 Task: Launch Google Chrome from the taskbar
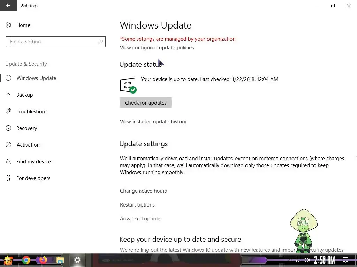click(x=26, y=260)
